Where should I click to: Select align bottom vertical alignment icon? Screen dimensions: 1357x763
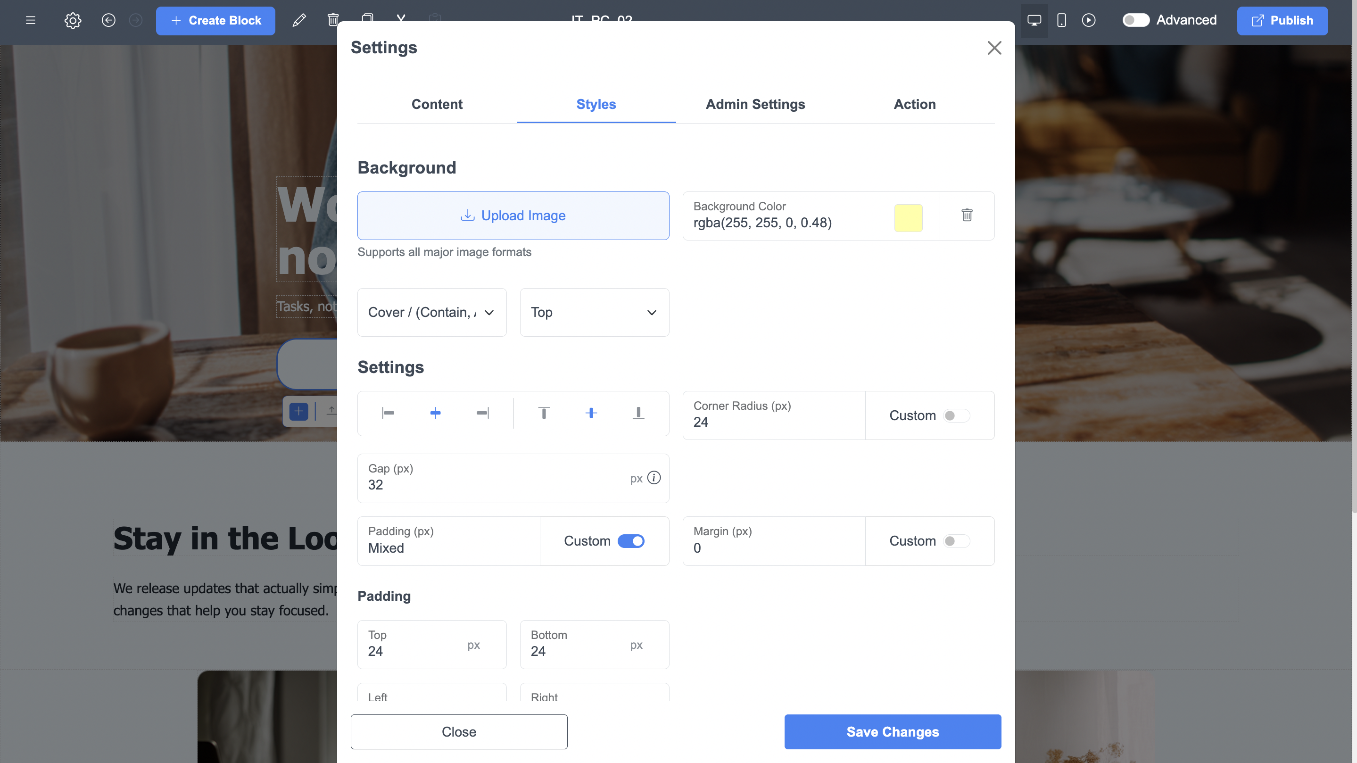638,413
